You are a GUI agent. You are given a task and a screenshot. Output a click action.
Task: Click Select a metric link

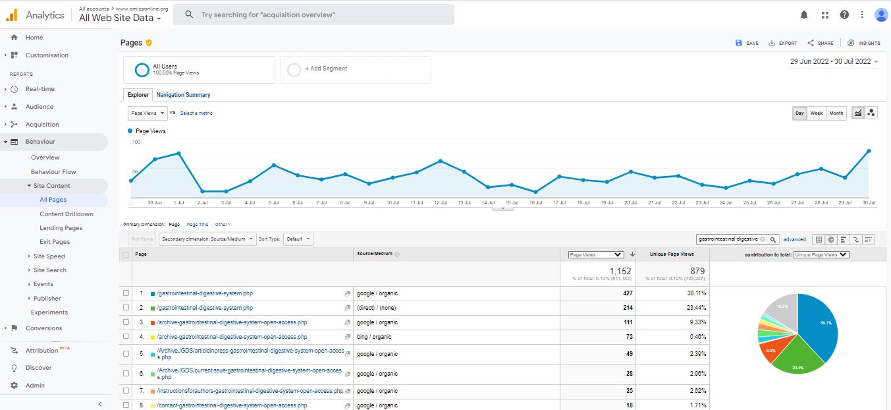tap(196, 113)
